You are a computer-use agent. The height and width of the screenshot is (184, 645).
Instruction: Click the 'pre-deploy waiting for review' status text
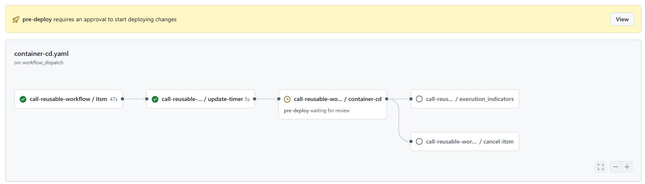tap(316, 111)
